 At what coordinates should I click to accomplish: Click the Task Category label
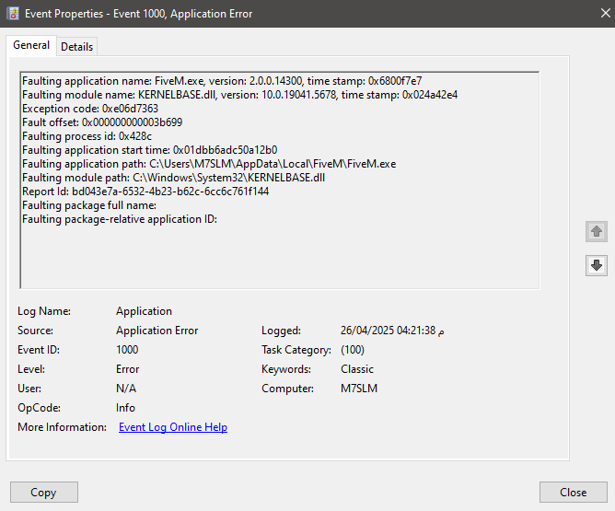296,350
